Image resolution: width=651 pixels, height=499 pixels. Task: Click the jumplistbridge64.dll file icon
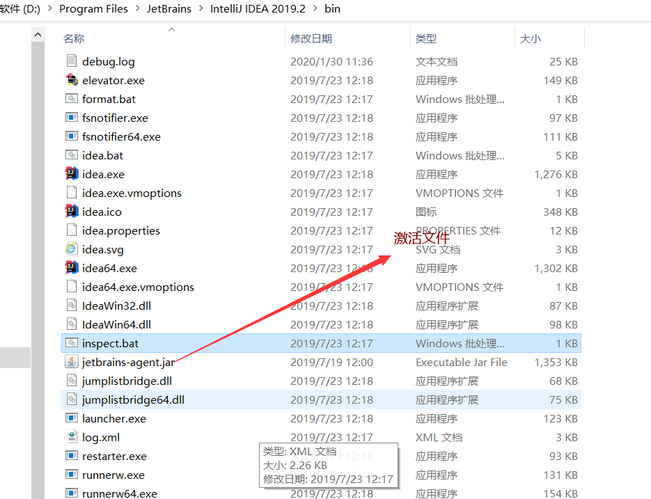click(x=72, y=399)
